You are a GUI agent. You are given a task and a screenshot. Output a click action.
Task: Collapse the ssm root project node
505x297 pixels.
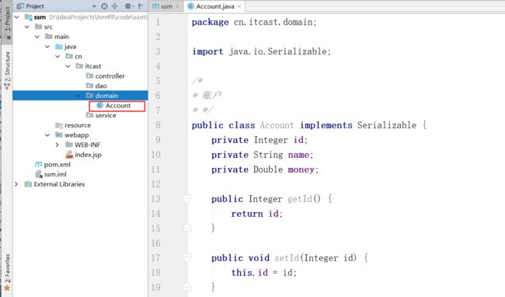(x=17, y=17)
